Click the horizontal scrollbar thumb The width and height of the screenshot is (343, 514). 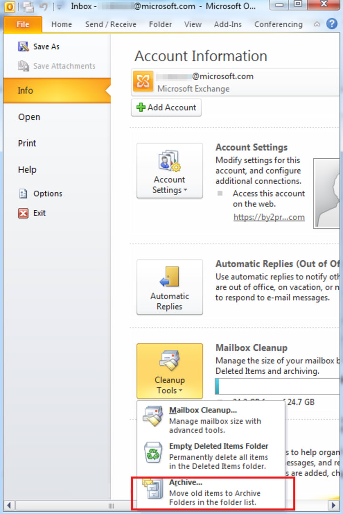(x=111, y=505)
